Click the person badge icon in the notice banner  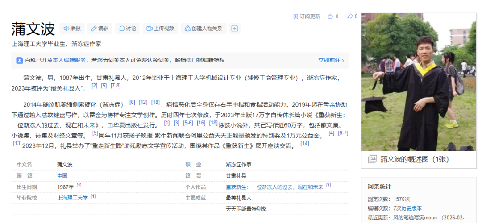19,60
